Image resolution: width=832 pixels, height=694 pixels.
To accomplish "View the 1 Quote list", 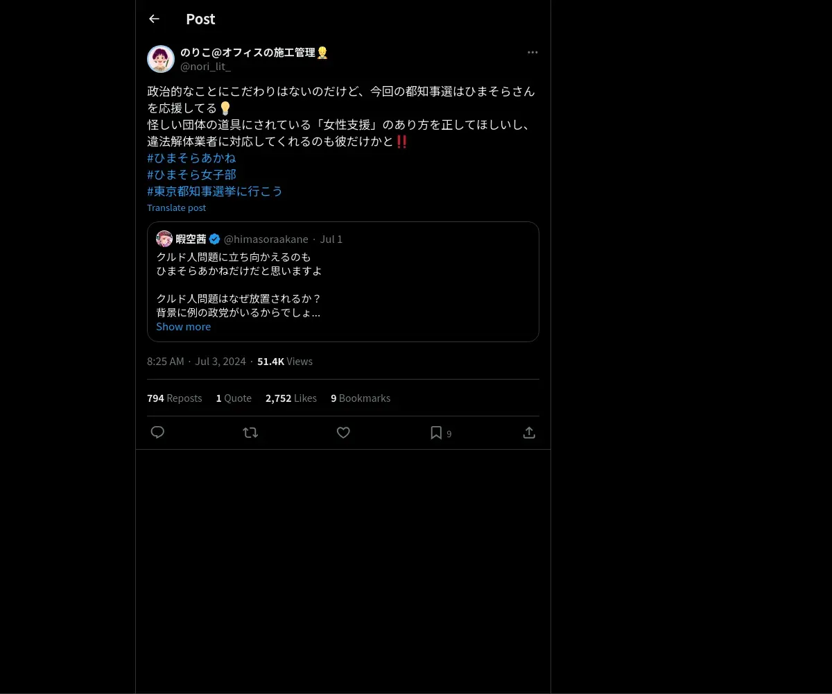I will tap(234, 398).
